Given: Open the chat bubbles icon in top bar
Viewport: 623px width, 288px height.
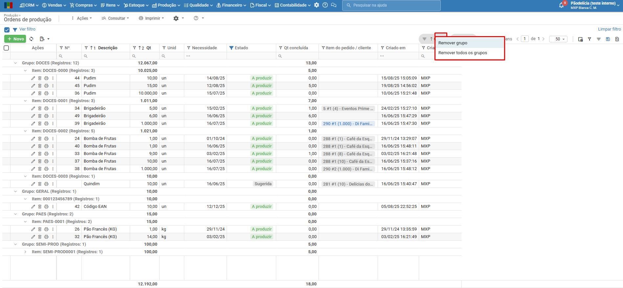Looking at the screenshot, I should pyautogui.click(x=334, y=5).
